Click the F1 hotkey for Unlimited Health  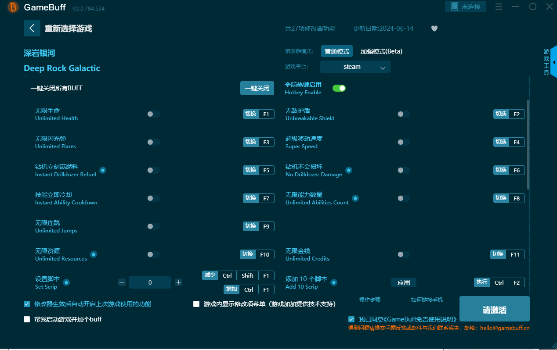[x=266, y=114]
